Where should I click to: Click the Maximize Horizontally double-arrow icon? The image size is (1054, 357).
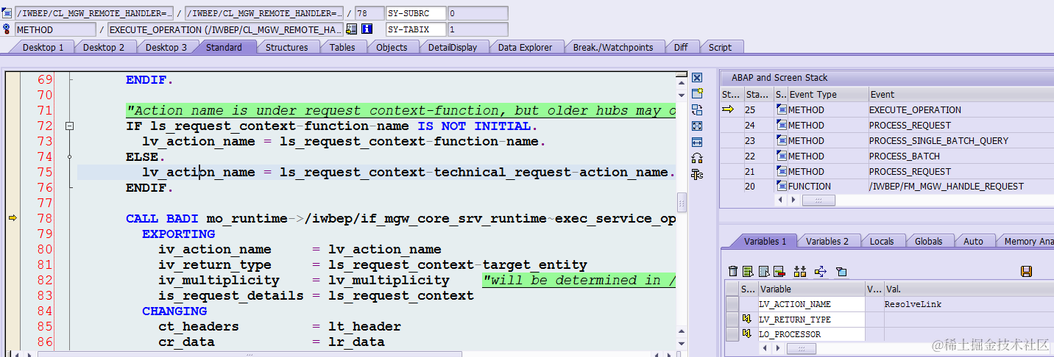697,142
